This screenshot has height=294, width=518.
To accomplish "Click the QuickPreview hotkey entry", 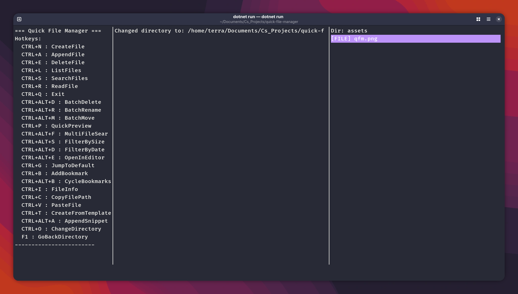I will (x=56, y=126).
